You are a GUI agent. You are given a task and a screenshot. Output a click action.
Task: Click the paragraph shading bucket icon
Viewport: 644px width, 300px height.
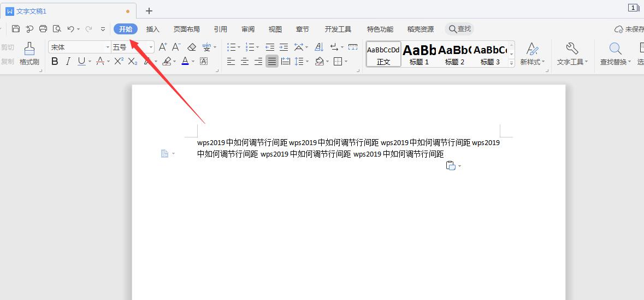point(320,62)
